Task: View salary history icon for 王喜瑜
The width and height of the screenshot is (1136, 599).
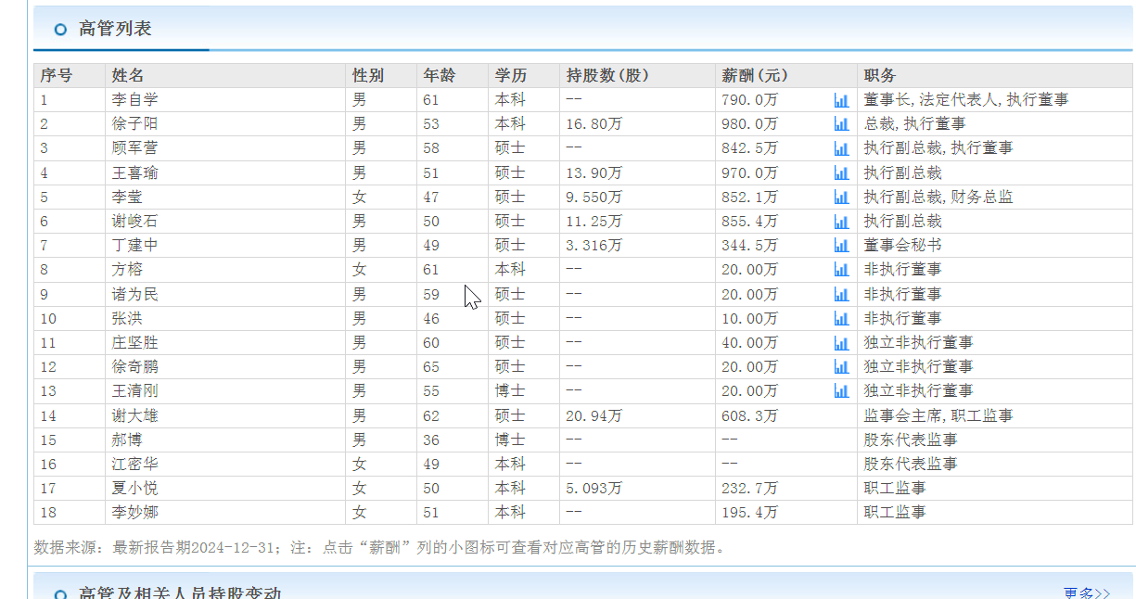Action: 841,172
